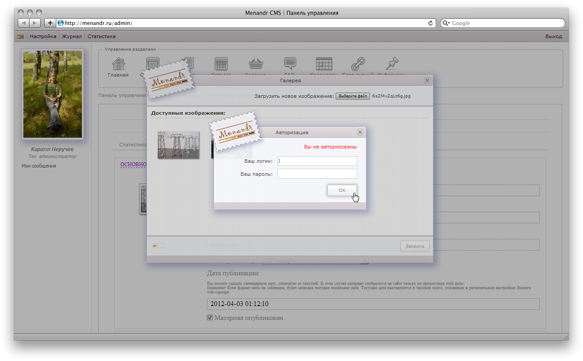Uncheck Материал опубликован checkbox
Image resolution: width=583 pixels, height=361 pixels.
[x=210, y=317]
